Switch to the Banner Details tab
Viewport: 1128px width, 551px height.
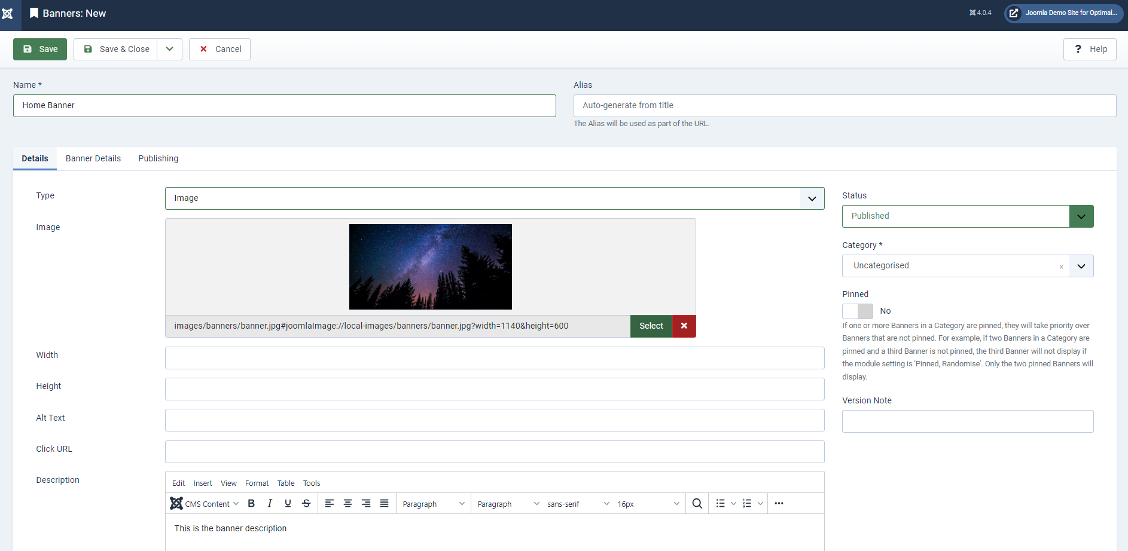click(x=93, y=158)
